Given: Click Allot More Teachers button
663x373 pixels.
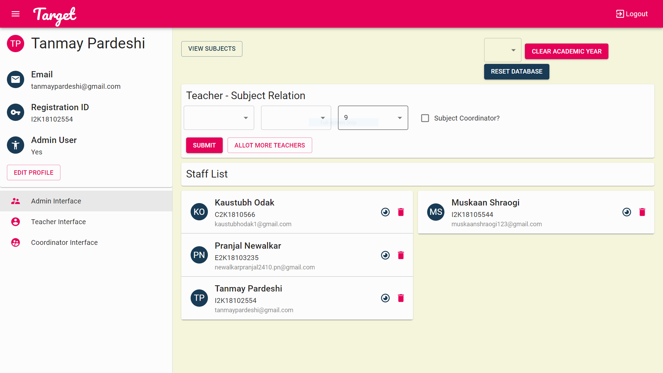Looking at the screenshot, I should (270, 145).
